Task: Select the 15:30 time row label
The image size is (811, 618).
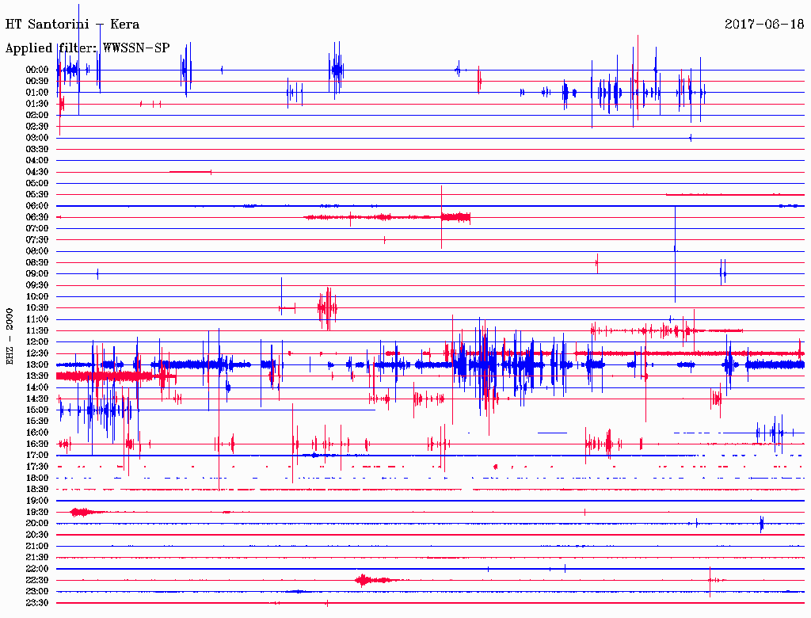Action: pyautogui.click(x=37, y=422)
